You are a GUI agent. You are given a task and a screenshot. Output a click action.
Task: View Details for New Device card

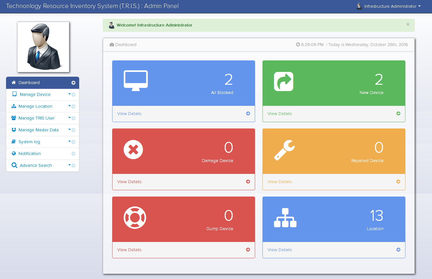[280, 114]
